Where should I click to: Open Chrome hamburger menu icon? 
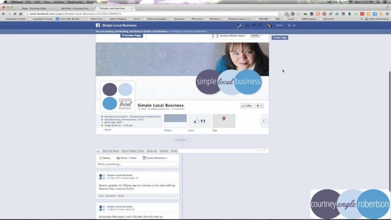tap(387, 14)
